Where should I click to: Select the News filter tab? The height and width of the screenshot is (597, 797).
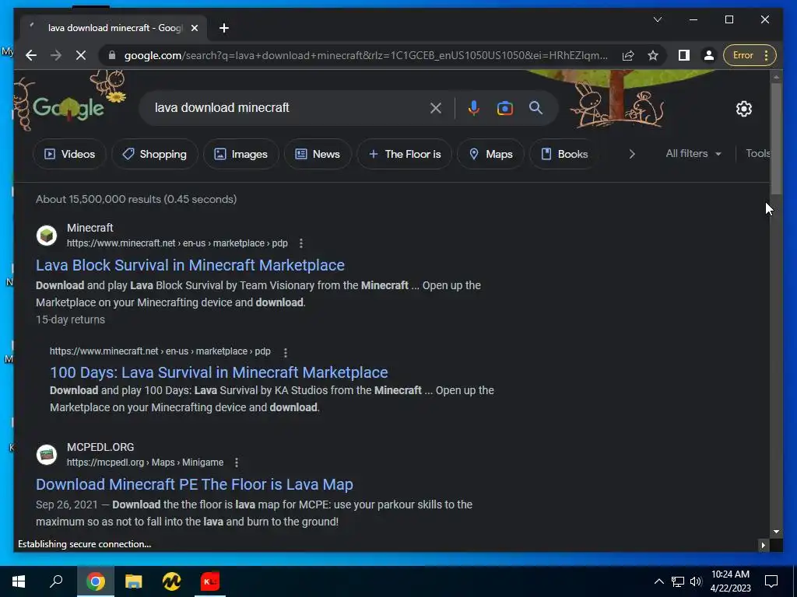(318, 155)
